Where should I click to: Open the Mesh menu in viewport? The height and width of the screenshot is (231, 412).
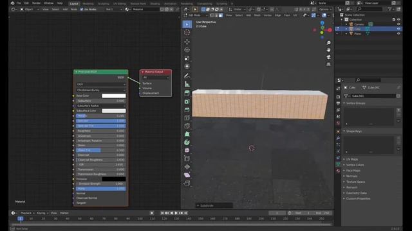257,15
